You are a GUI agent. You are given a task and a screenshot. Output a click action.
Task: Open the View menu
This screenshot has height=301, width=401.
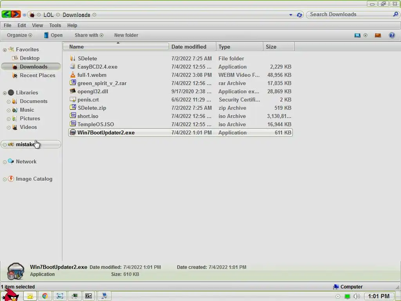37,25
